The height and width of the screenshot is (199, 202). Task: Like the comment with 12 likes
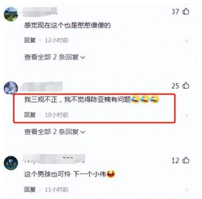pos(186,160)
